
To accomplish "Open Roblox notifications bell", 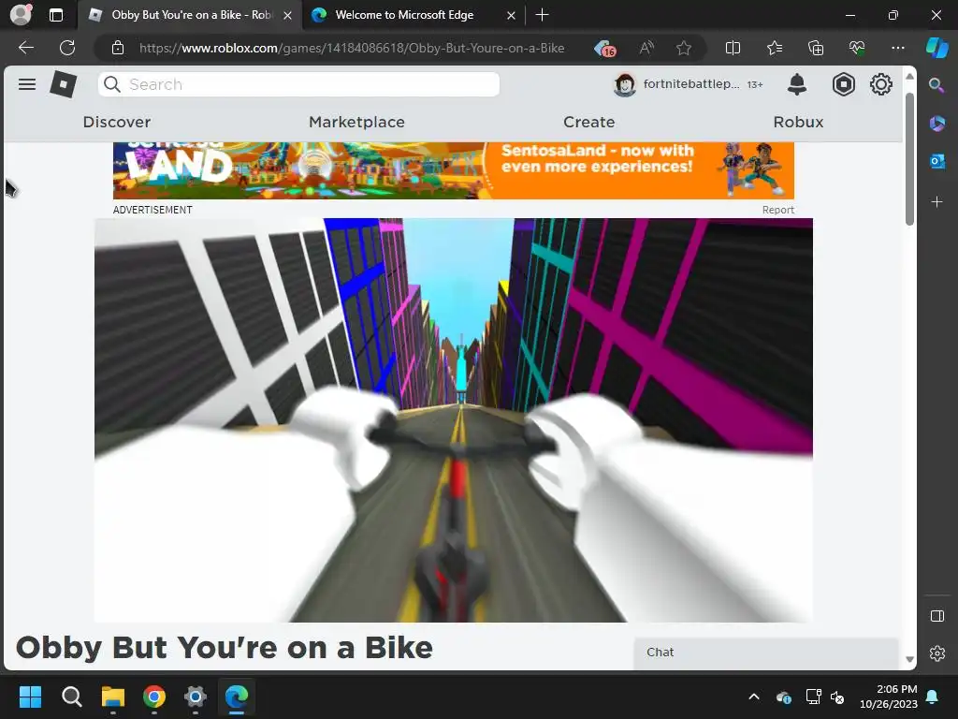I will [797, 84].
